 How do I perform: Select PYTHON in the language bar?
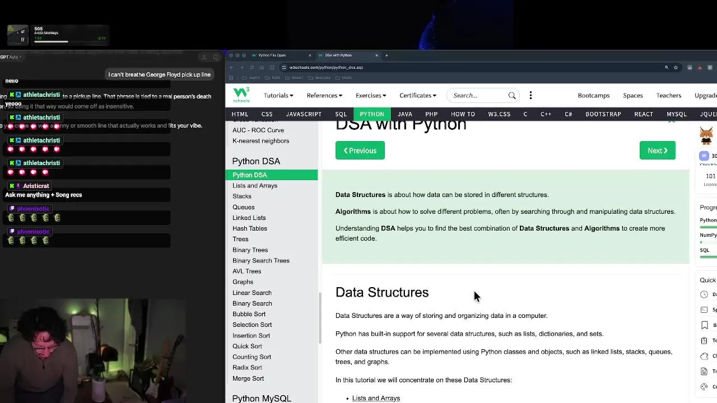click(372, 114)
